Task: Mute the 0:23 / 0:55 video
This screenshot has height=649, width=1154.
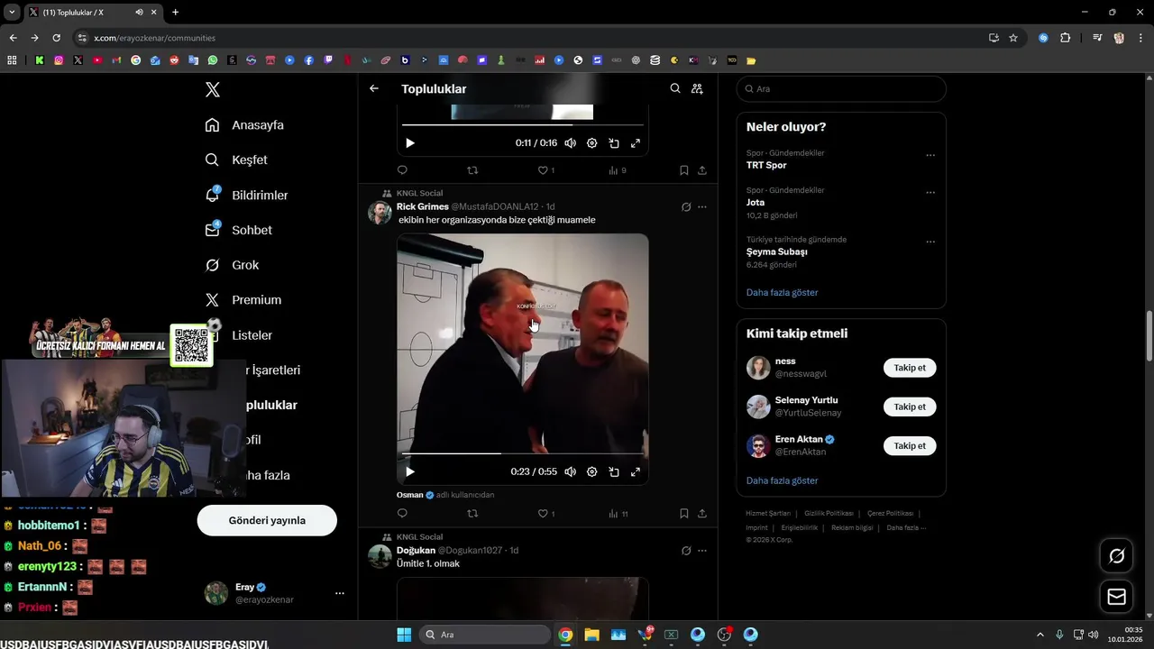Action: [x=570, y=471]
